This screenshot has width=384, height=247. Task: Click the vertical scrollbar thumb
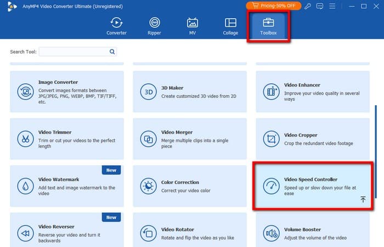[376, 152]
